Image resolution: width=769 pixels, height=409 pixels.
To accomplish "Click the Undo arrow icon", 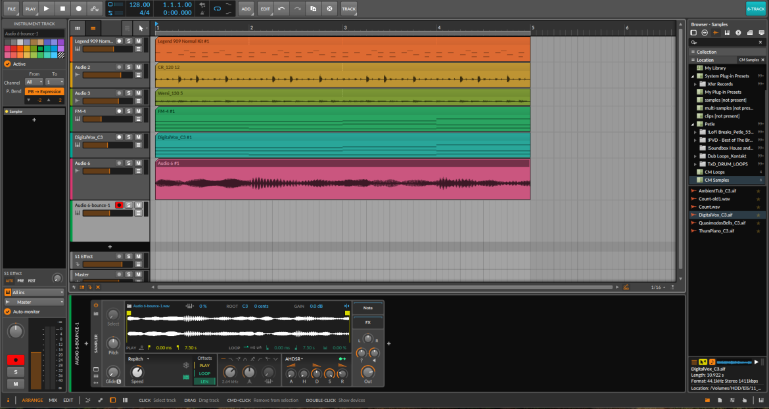I will (x=281, y=9).
